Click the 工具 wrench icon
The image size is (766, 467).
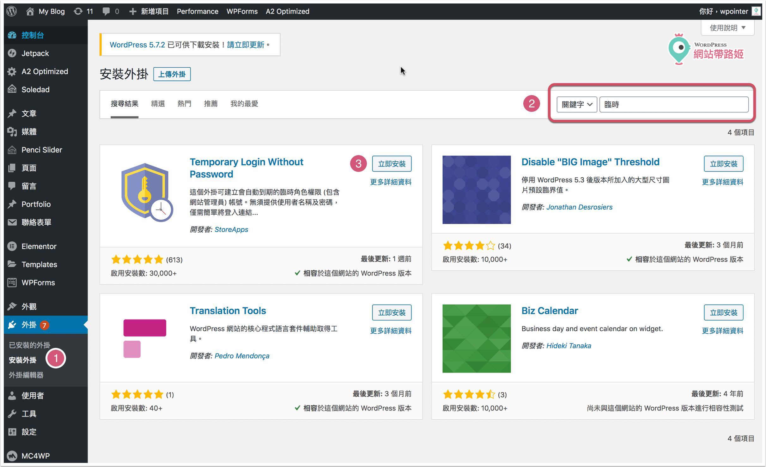pyautogui.click(x=12, y=414)
